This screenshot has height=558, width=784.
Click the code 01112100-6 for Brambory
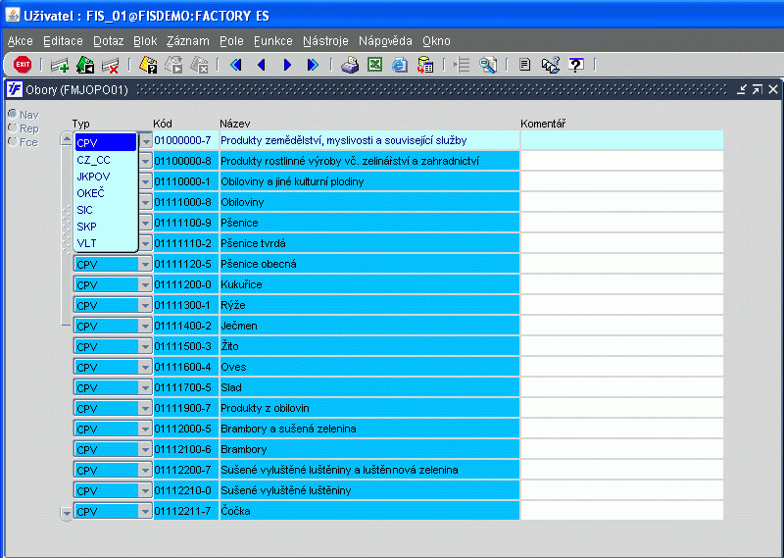[183, 449]
